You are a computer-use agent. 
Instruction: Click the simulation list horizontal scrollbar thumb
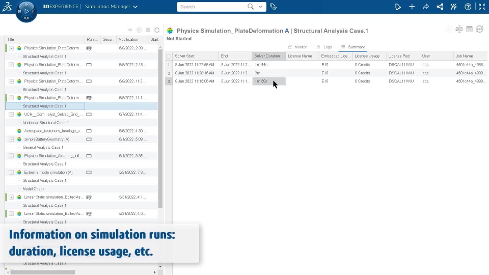(43, 272)
